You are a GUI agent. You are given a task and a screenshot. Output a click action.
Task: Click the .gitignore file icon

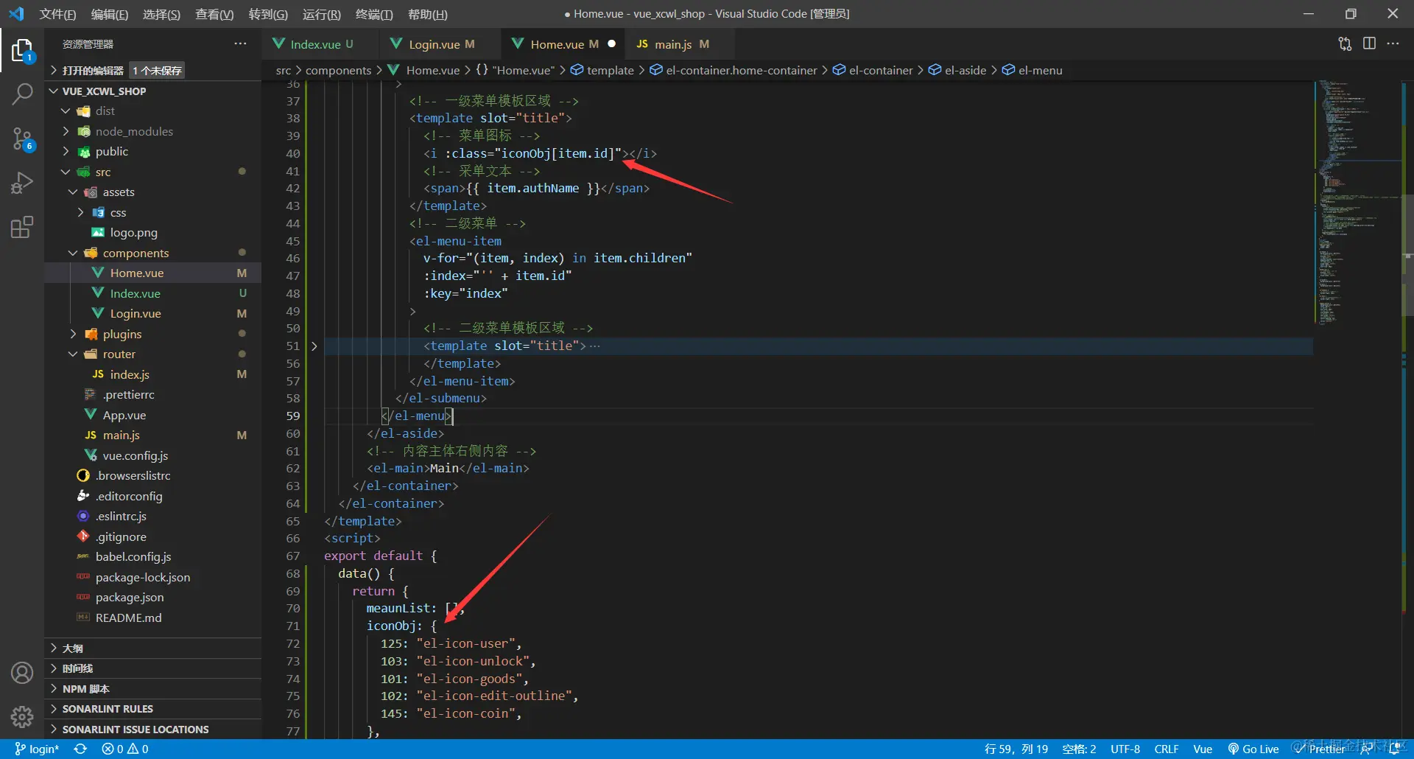83,536
